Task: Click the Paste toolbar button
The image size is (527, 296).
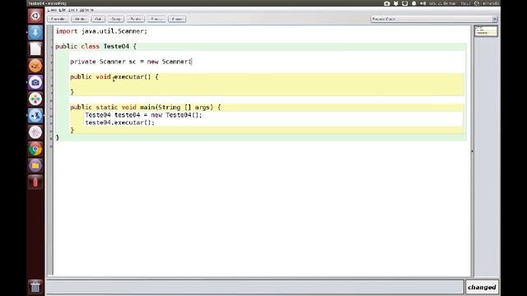Action: coord(135,19)
